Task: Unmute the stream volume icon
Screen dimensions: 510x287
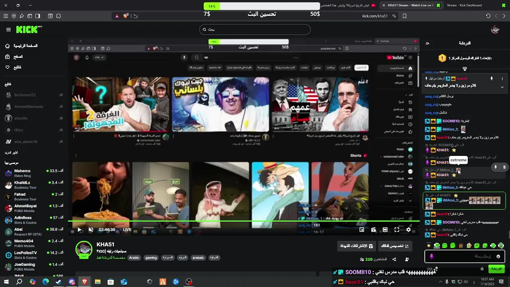Action: 90,230
